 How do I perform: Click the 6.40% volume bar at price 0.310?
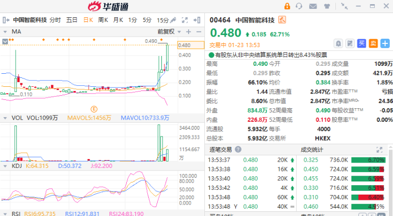(x=368, y=198)
